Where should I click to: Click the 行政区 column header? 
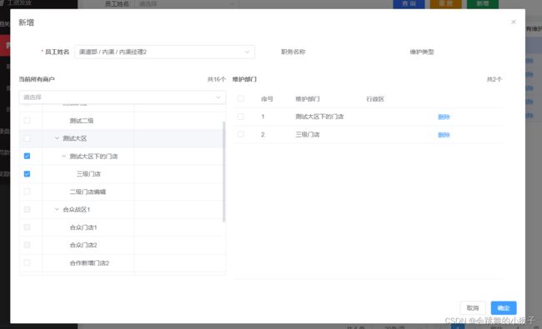pos(375,99)
